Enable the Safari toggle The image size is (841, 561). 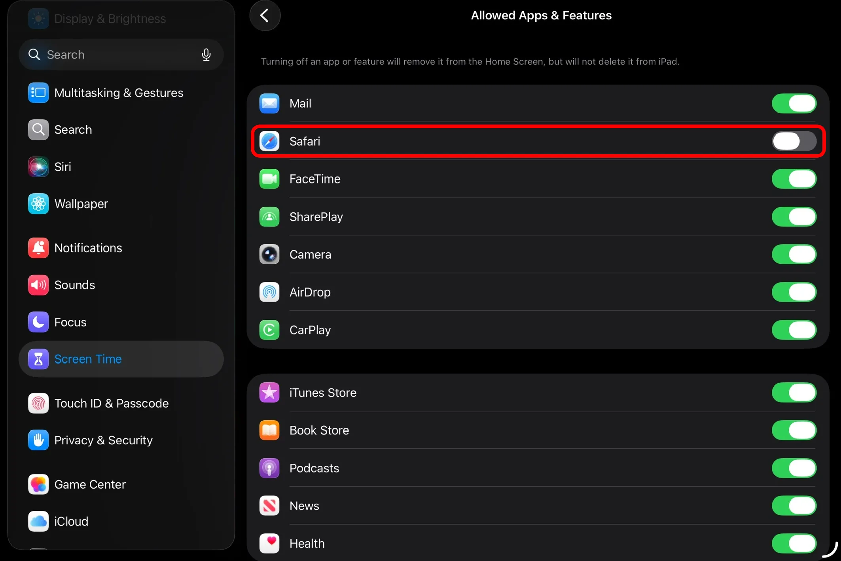click(x=794, y=141)
